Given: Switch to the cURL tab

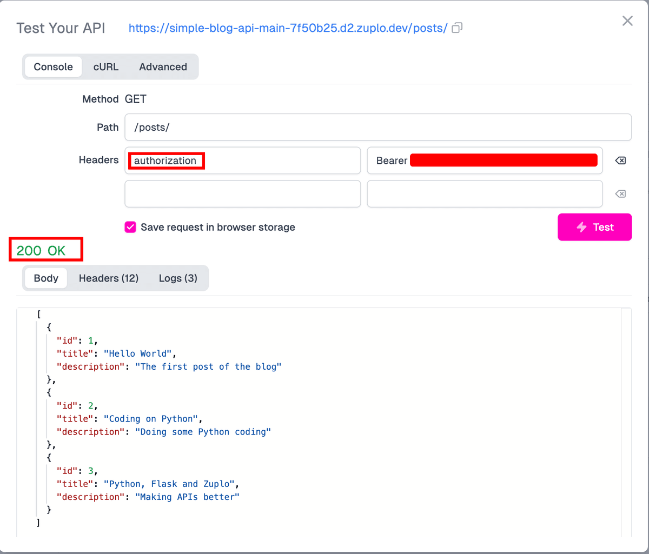Looking at the screenshot, I should pos(105,67).
